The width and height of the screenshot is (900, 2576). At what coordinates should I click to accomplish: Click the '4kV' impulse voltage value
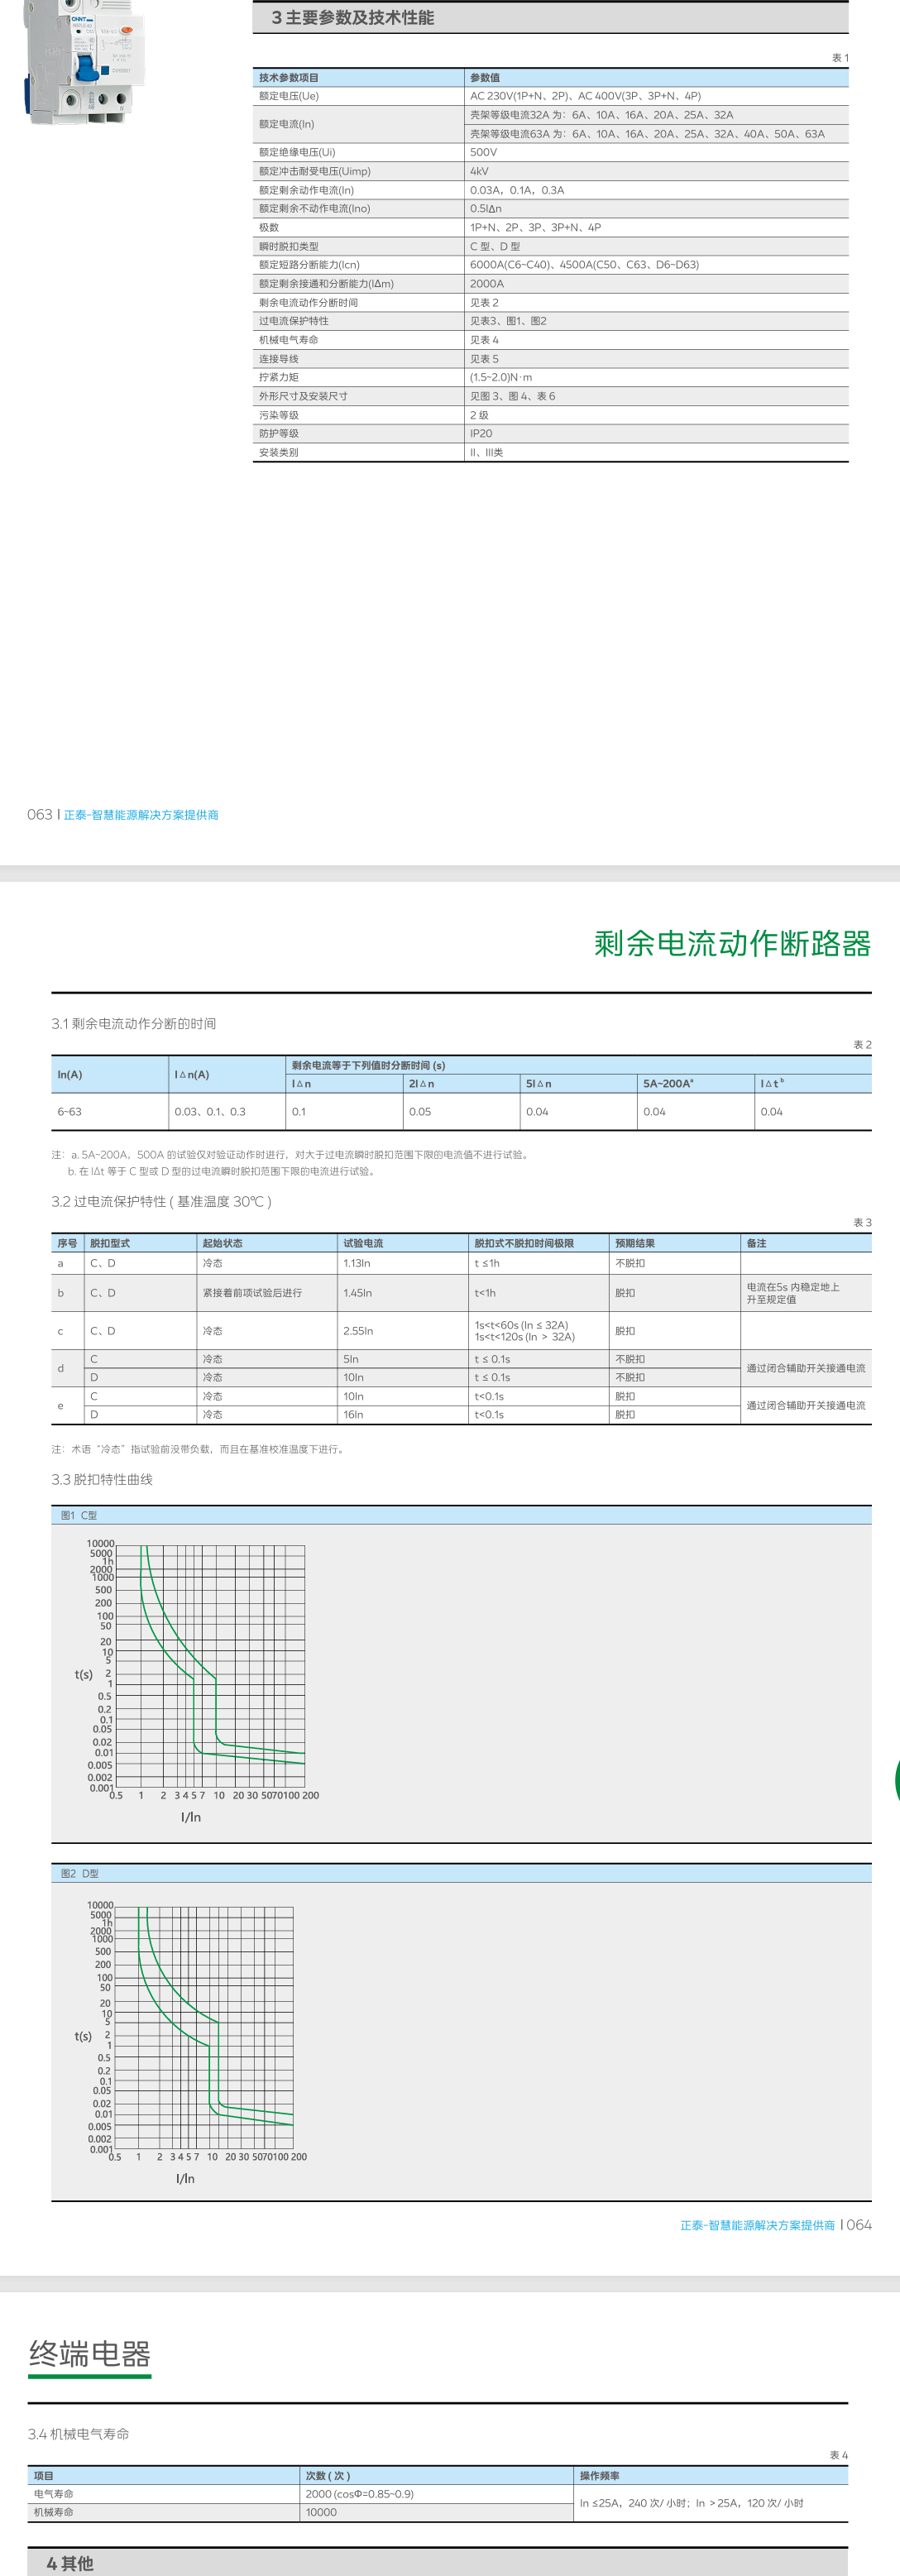point(479,171)
